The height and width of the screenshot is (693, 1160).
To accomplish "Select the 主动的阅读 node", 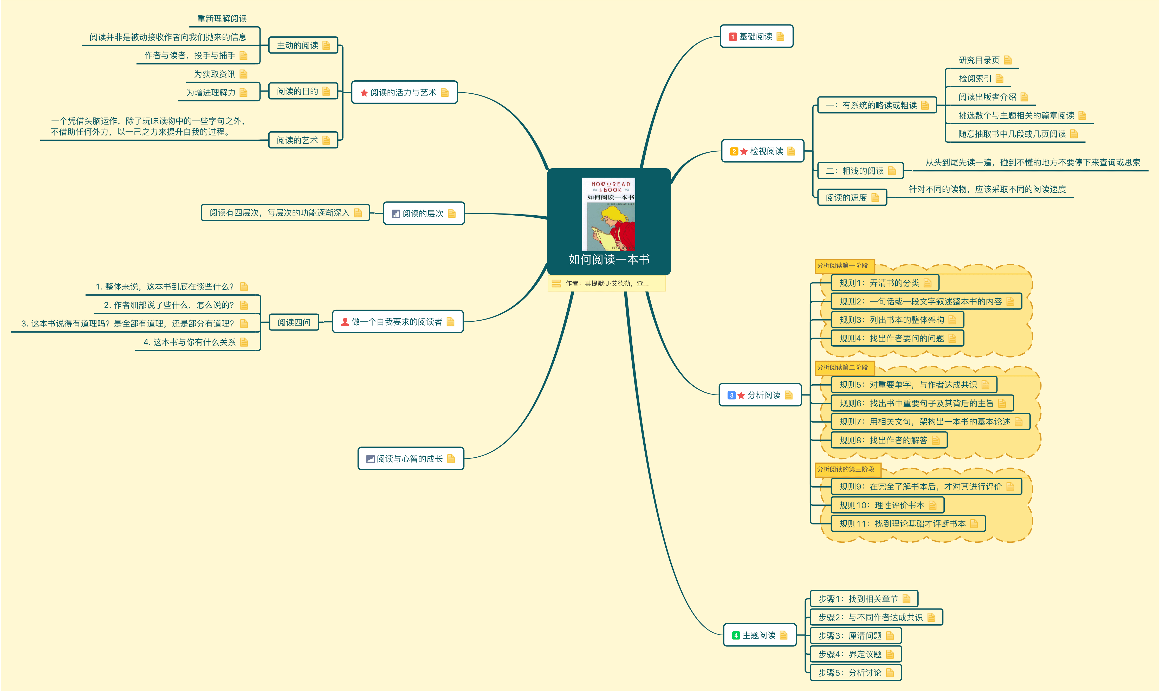I will (303, 45).
